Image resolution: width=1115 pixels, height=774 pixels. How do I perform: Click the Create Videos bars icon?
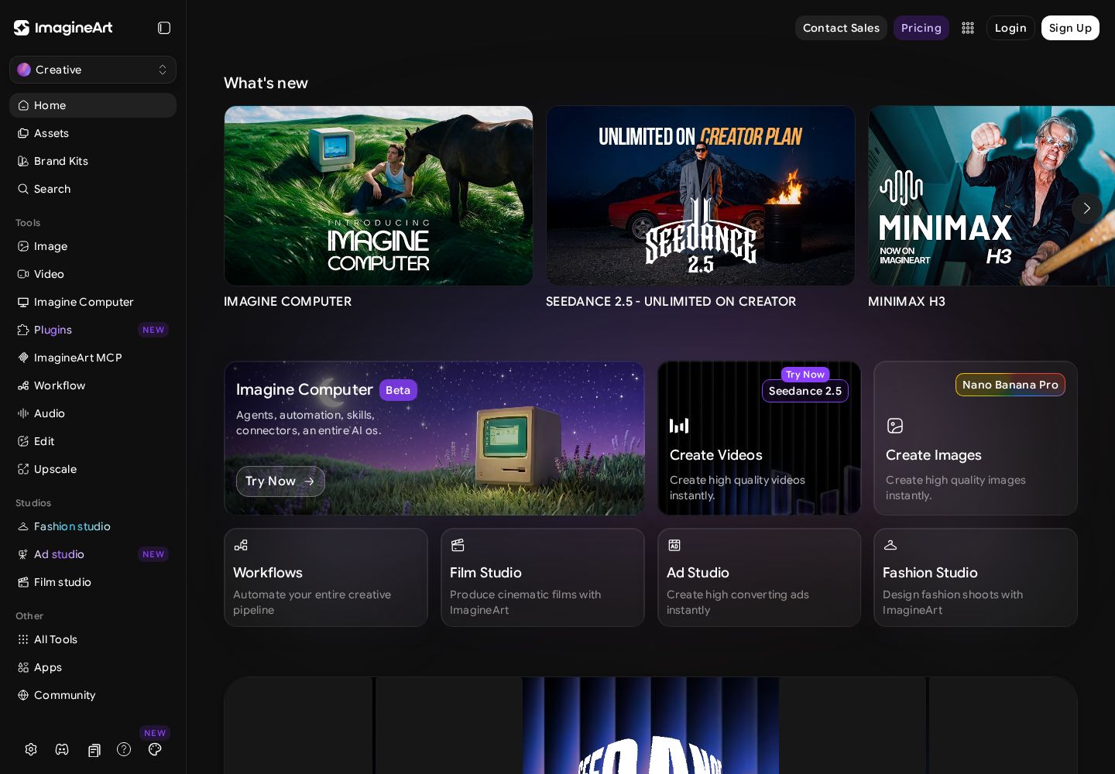click(679, 426)
